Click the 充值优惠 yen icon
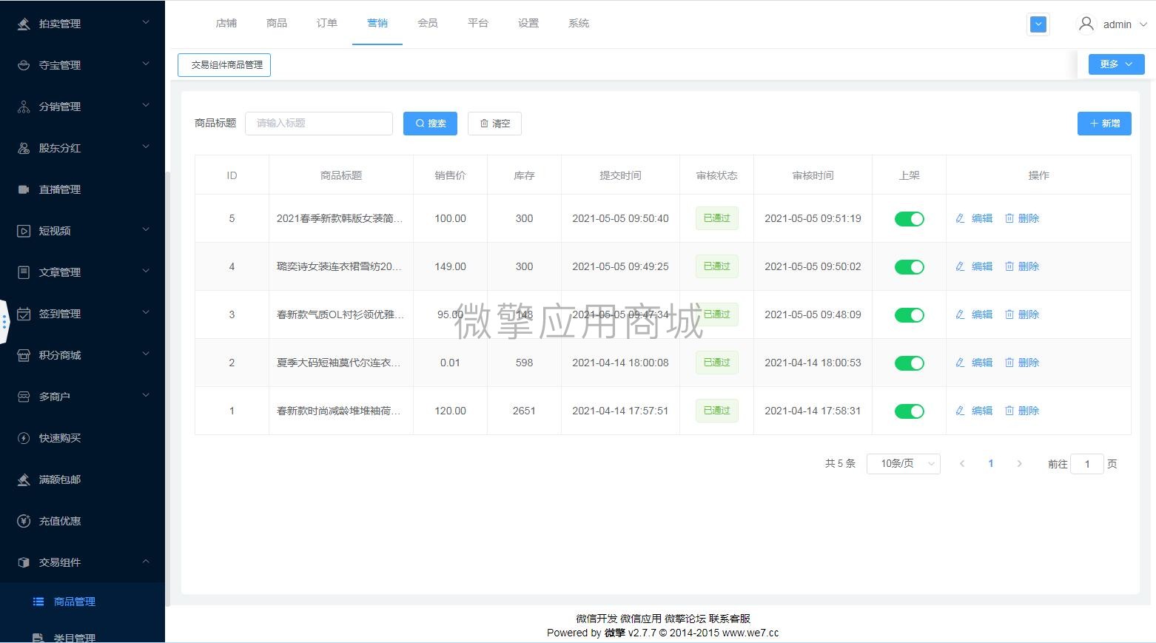 (x=24, y=521)
